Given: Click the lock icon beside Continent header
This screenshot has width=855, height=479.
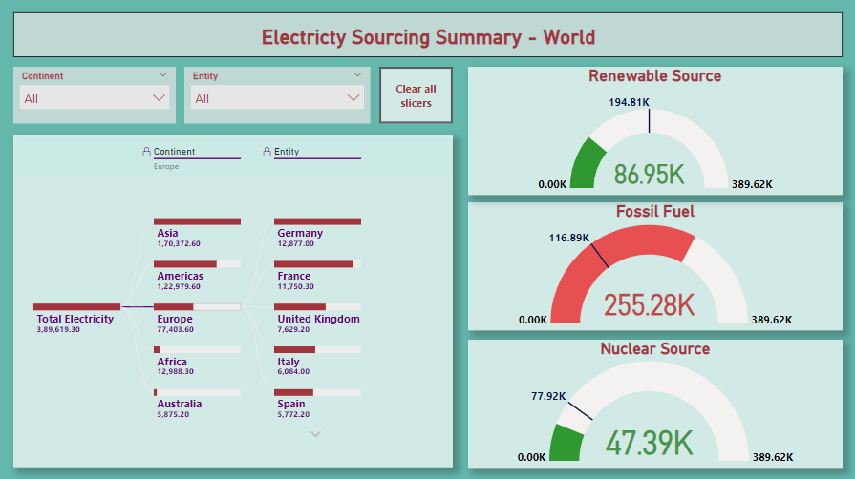Looking at the screenshot, I should 146,152.
